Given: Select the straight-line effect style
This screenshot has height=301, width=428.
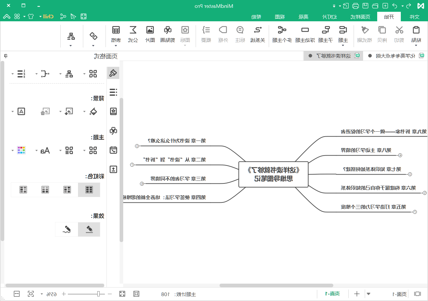Looking at the screenshot, I should click(x=89, y=229).
